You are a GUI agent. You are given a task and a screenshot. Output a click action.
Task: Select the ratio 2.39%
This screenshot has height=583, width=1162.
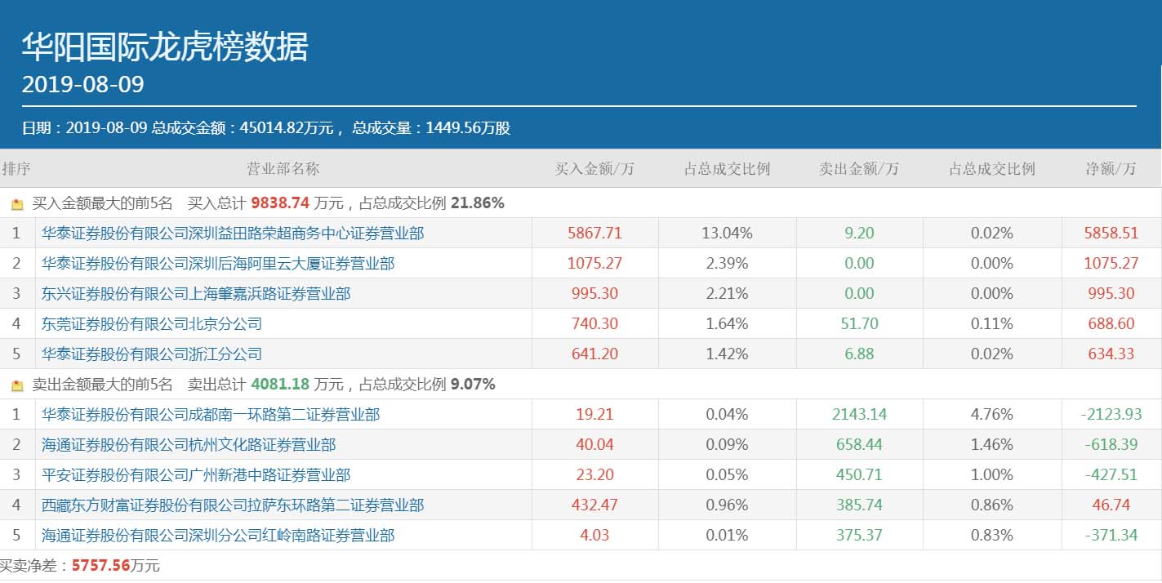pyautogui.click(x=727, y=264)
